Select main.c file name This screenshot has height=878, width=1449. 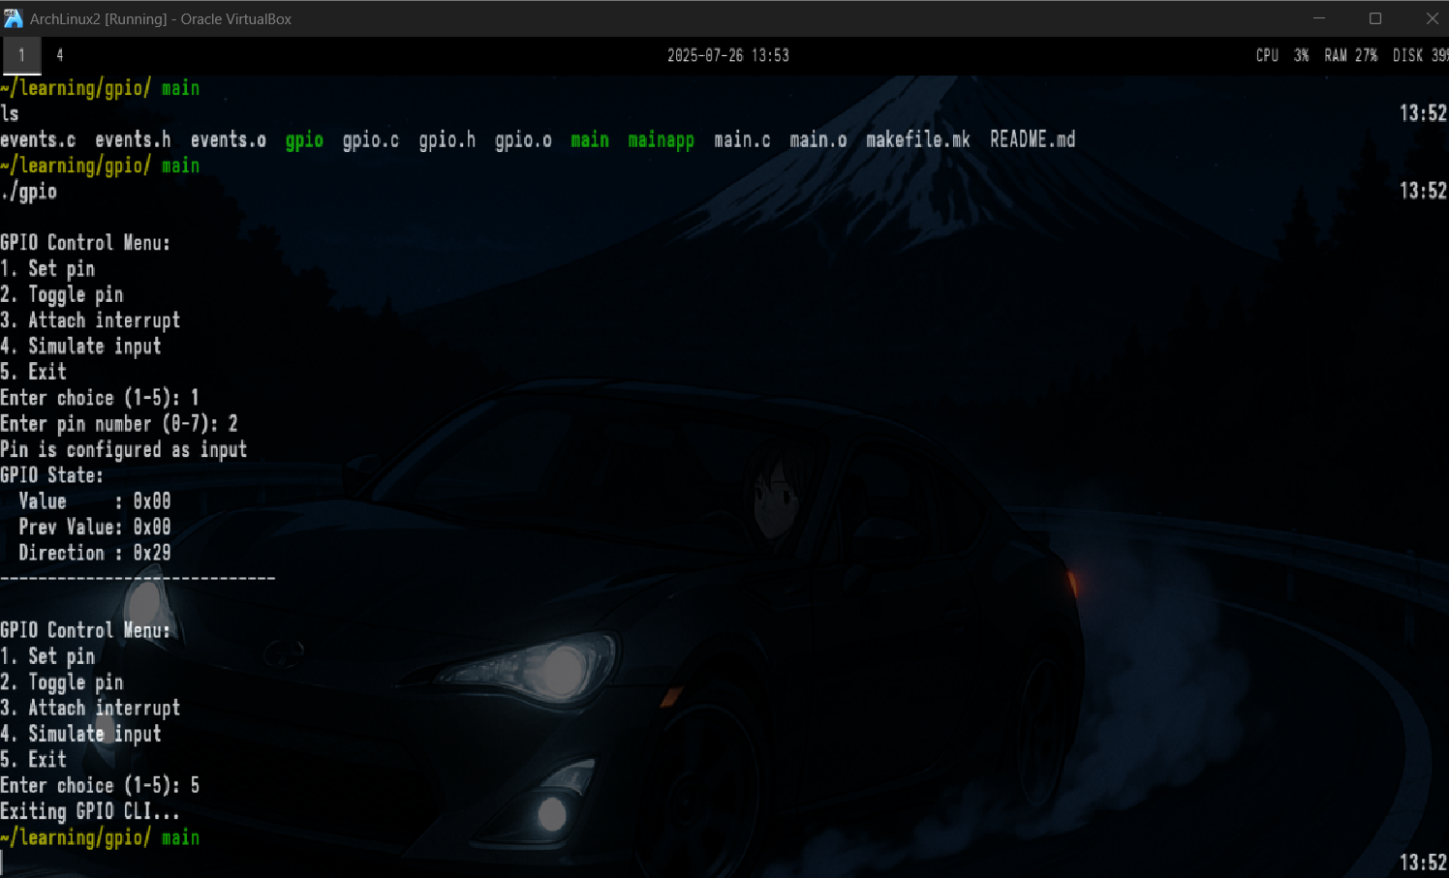(x=743, y=139)
